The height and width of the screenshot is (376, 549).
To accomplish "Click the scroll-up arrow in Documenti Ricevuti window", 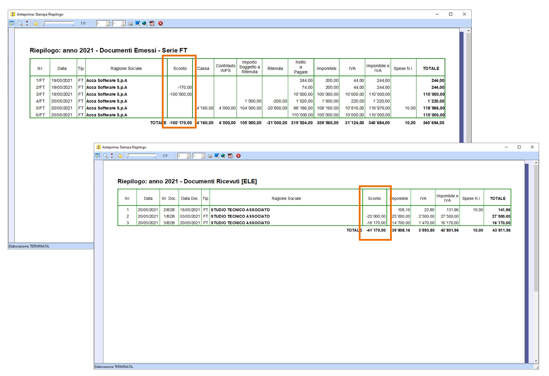I will (x=536, y=163).
